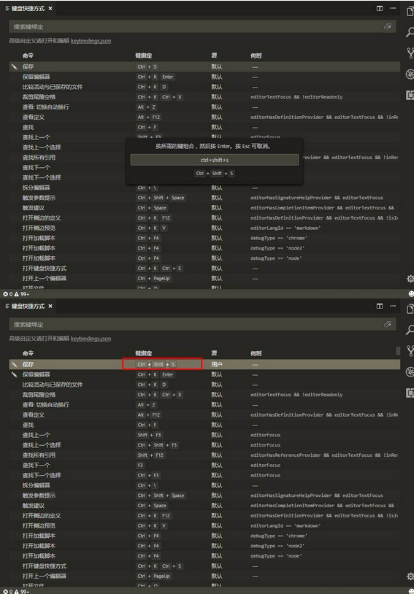
Task: Click the edit pencil beside 保留编辑器
Action: tap(15, 374)
